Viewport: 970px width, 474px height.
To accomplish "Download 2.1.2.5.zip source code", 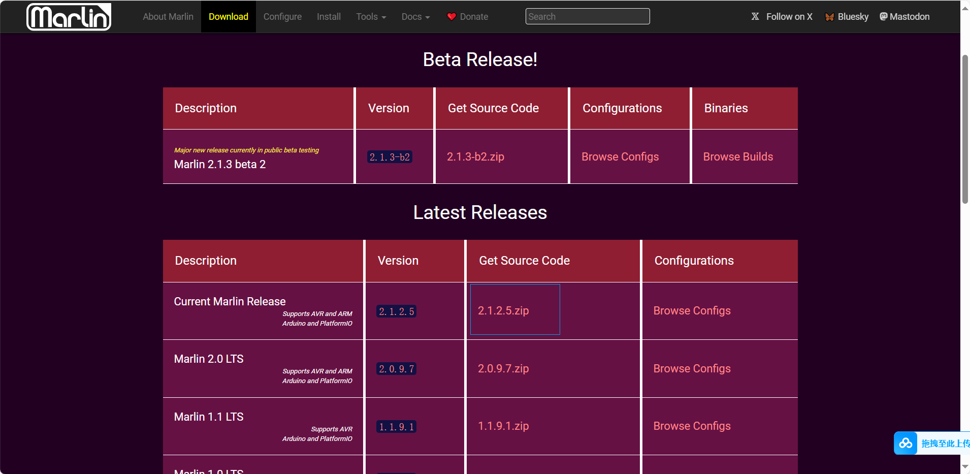I will (x=503, y=310).
